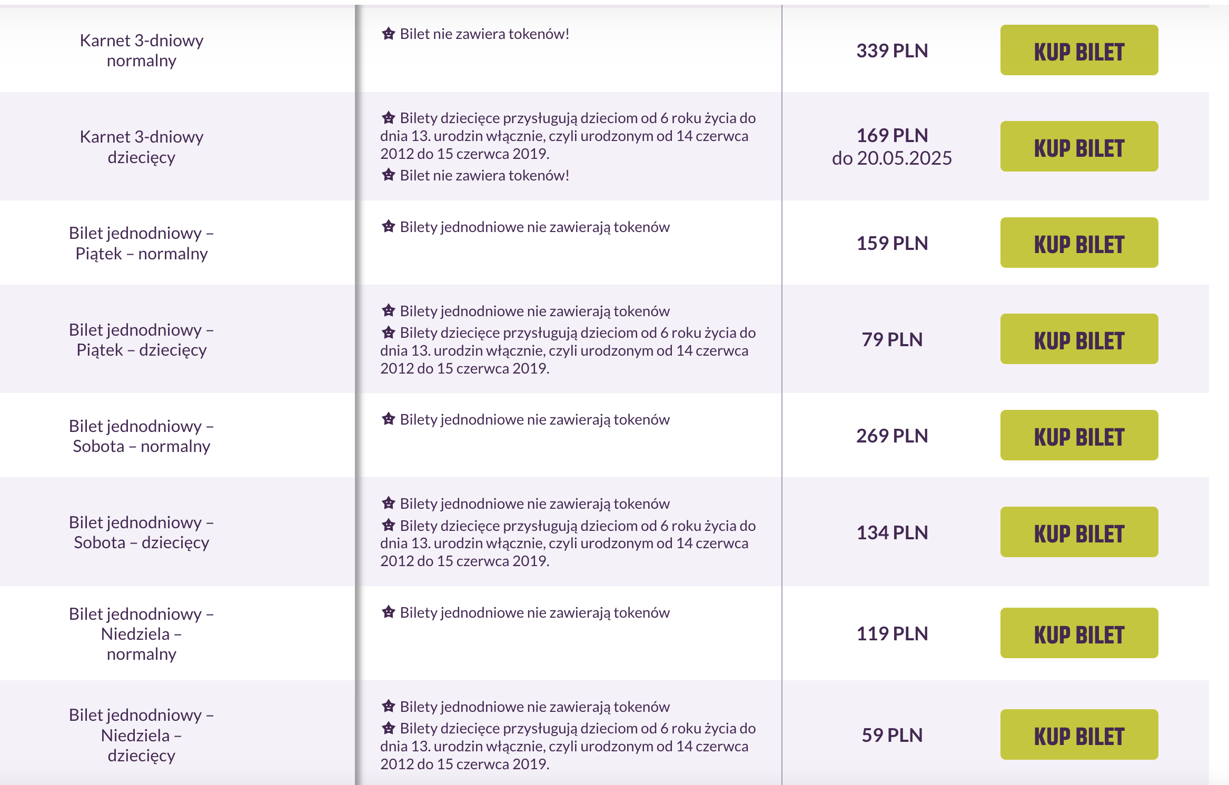Click first star icon in Saturday children's row
The image size is (1229, 785).
click(389, 504)
